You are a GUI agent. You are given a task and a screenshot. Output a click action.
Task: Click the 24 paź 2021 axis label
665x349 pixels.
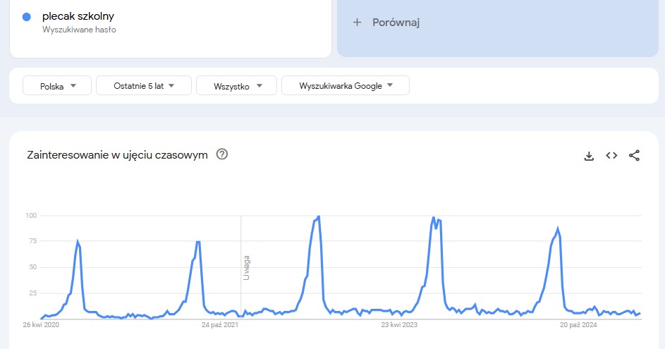click(x=220, y=325)
